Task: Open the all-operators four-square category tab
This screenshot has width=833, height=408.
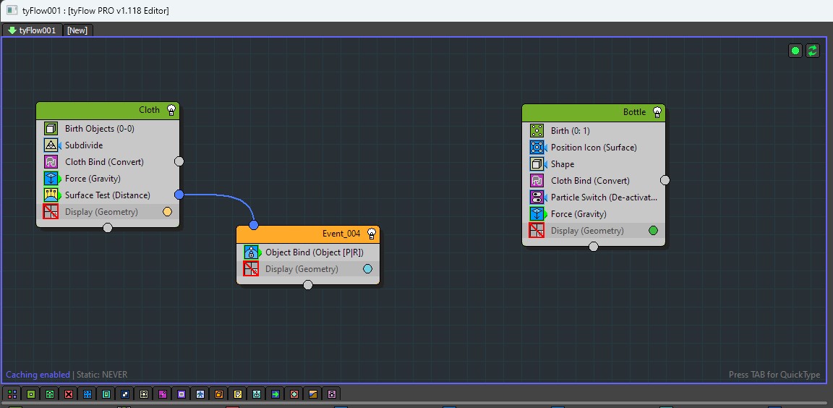Action: tap(12, 394)
